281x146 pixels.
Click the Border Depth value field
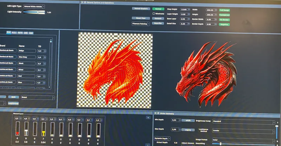pyautogui.click(x=211, y=24)
